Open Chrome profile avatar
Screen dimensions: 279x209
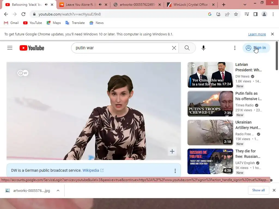[264, 14]
